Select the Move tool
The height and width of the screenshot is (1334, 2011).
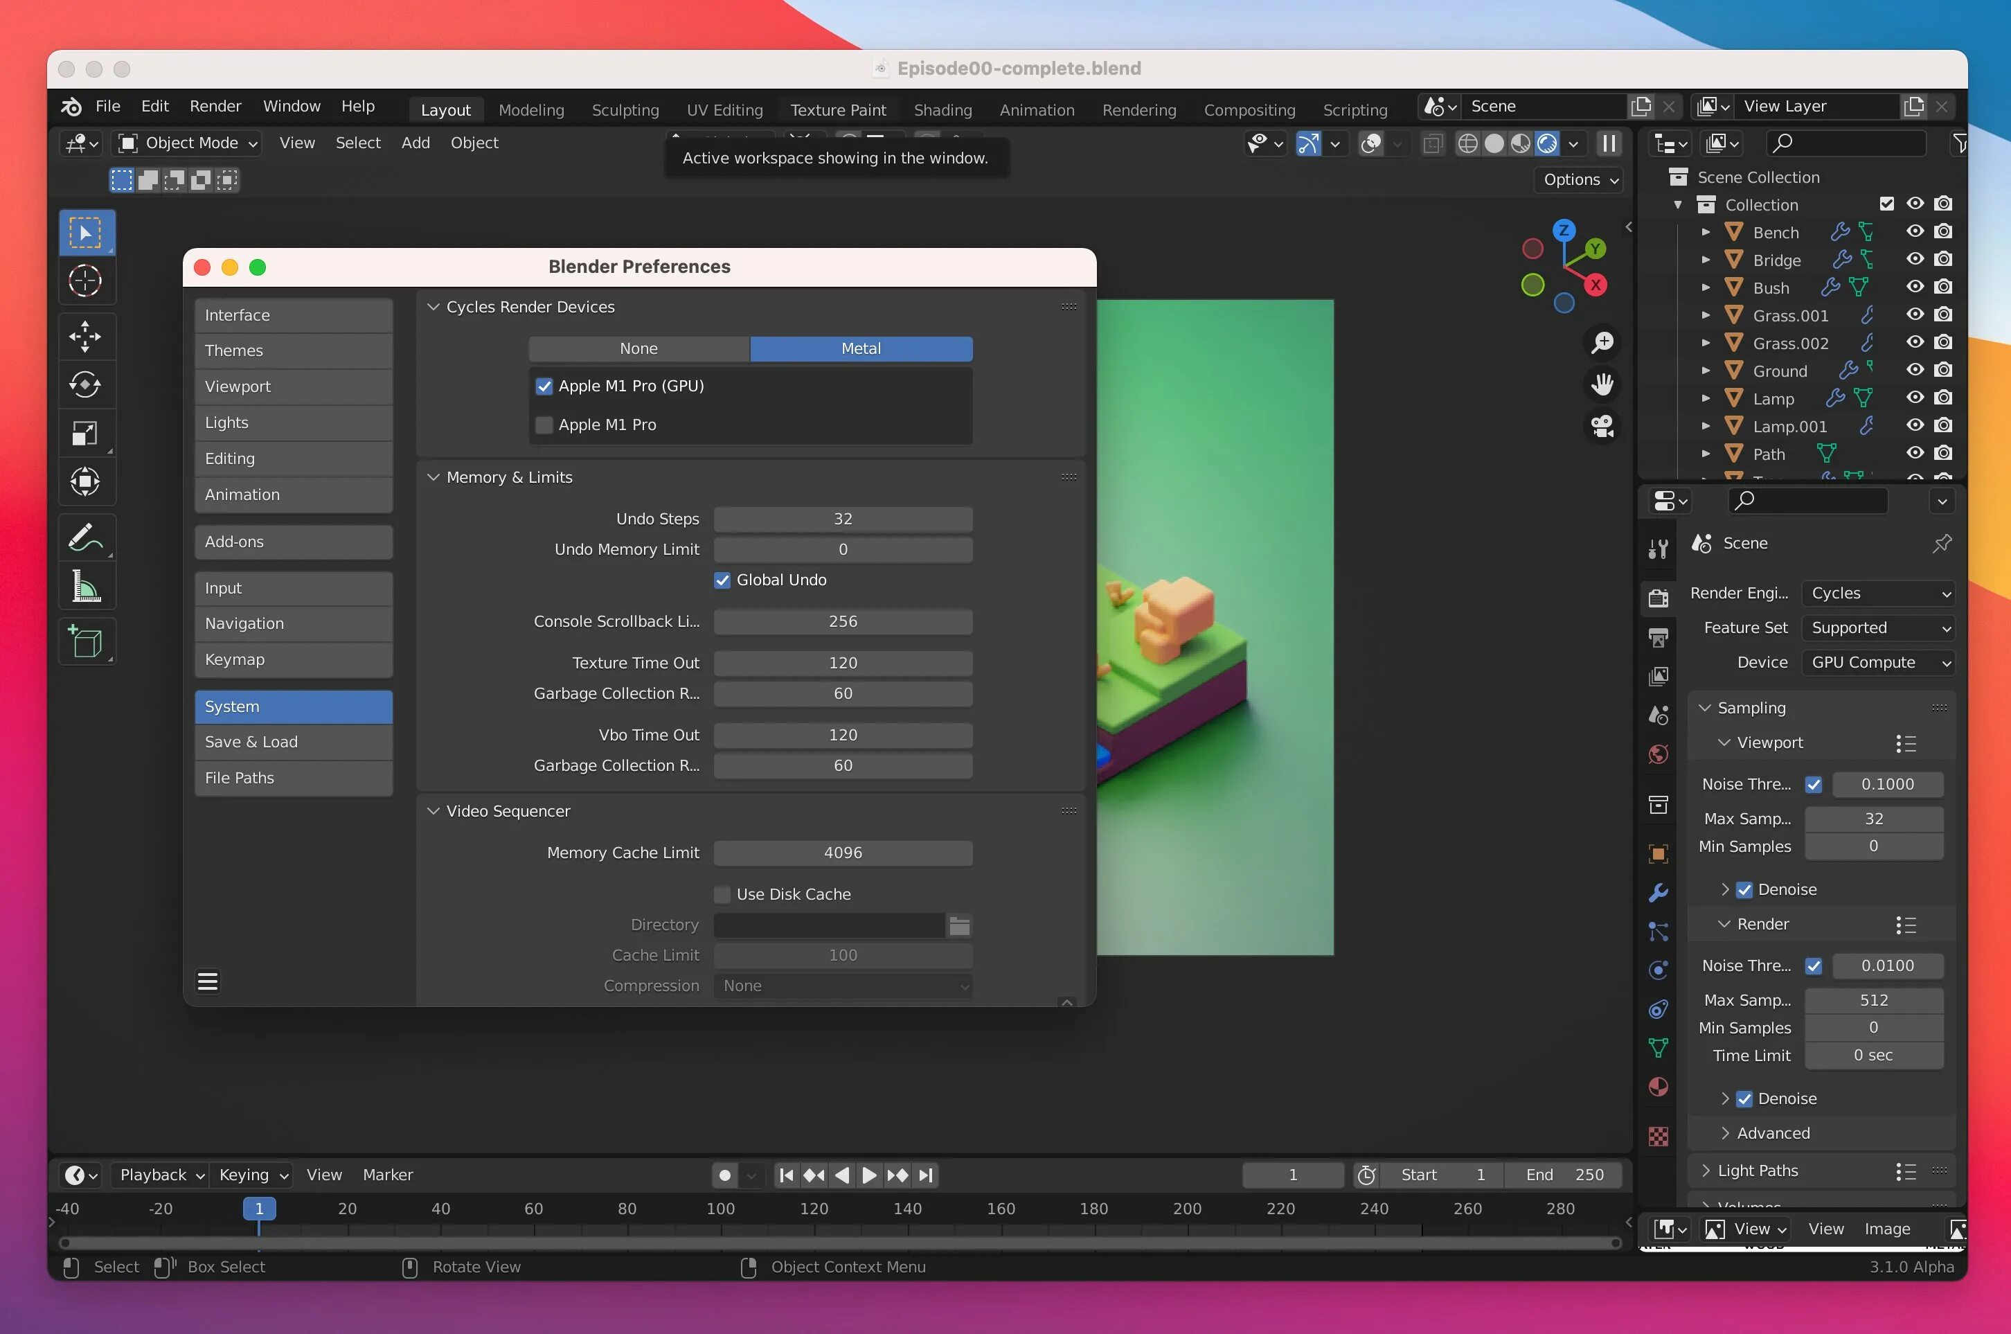coord(85,336)
